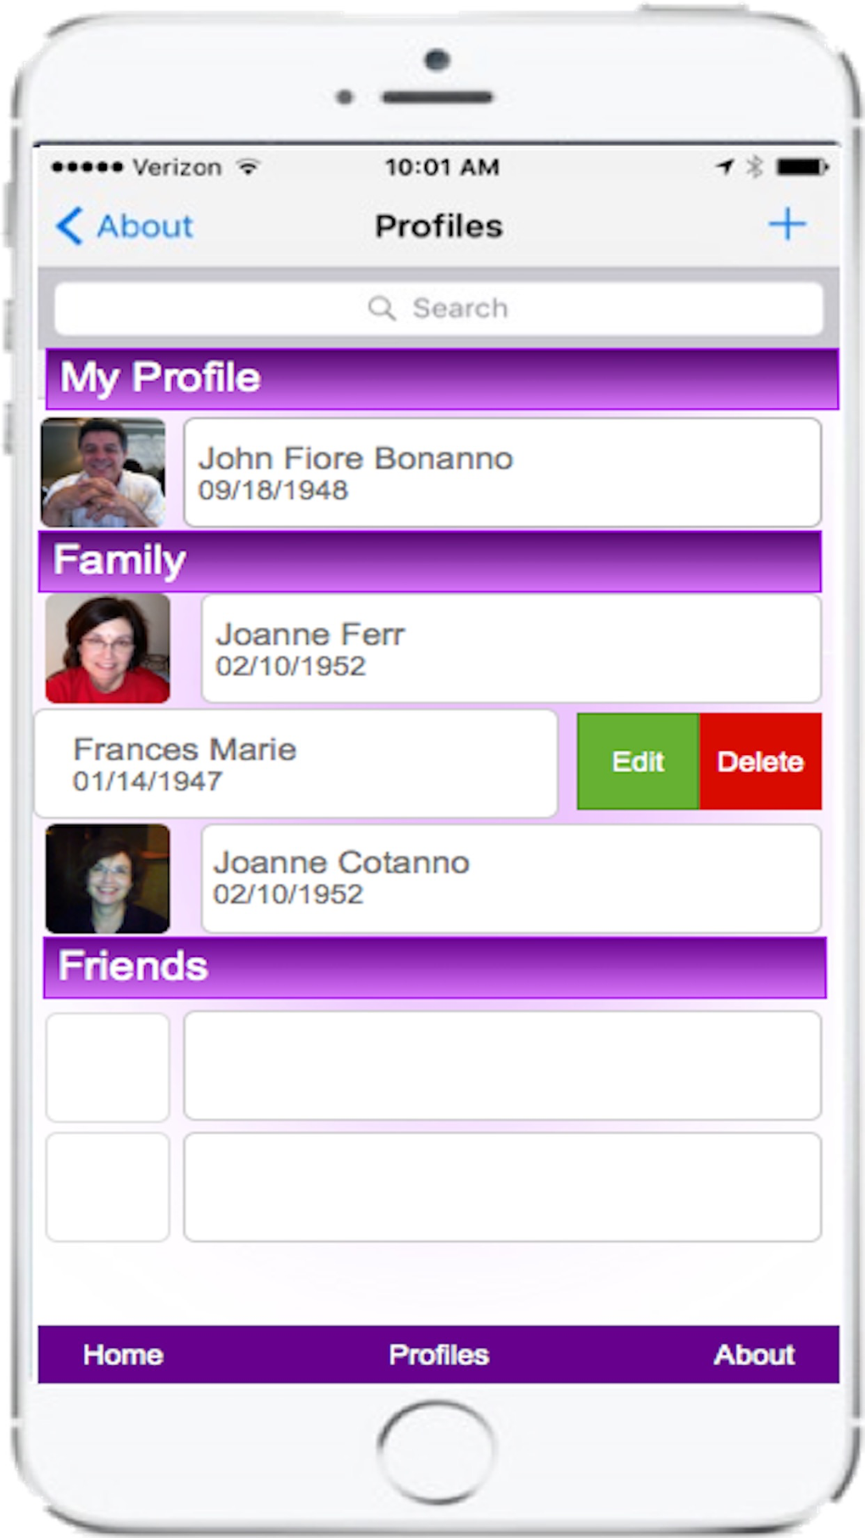
Task: Open the Joanne Cotanno profile row
Action: pyautogui.click(x=511, y=879)
